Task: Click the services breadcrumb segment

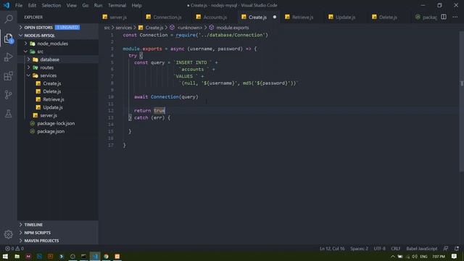Action: (x=124, y=28)
